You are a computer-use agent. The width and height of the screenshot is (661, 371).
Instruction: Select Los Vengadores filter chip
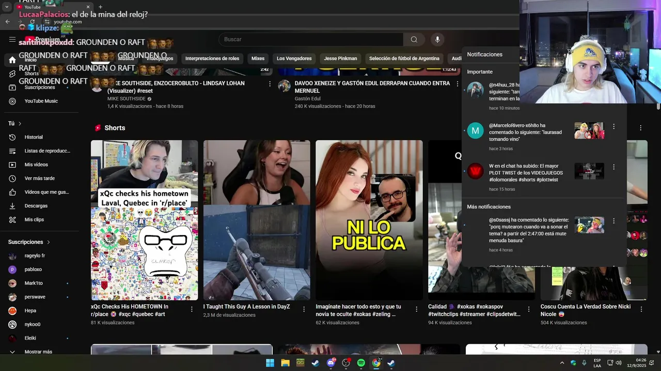[x=294, y=59]
